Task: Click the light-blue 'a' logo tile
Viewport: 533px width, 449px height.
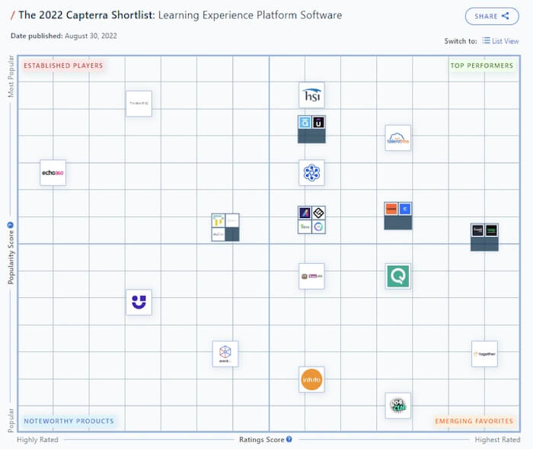Action: [305, 122]
